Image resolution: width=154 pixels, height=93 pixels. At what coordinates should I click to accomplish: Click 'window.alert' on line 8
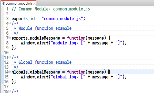pyautogui.click(x=35, y=43)
